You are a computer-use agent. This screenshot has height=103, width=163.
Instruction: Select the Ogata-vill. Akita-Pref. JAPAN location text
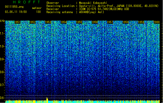click(119, 6)
